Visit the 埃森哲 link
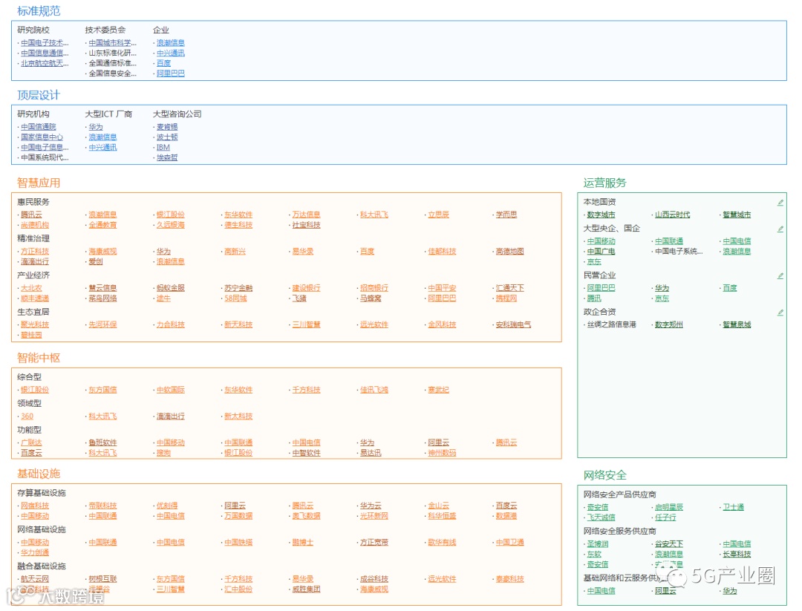This screenshot has width=802, height=611. tap(167, 157)
